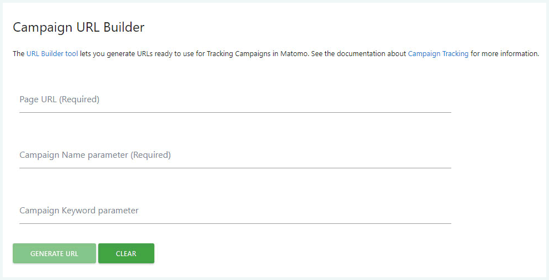
Task: Click the "Campaign URL Builder" heading
Action: click(x=78, y=27)
